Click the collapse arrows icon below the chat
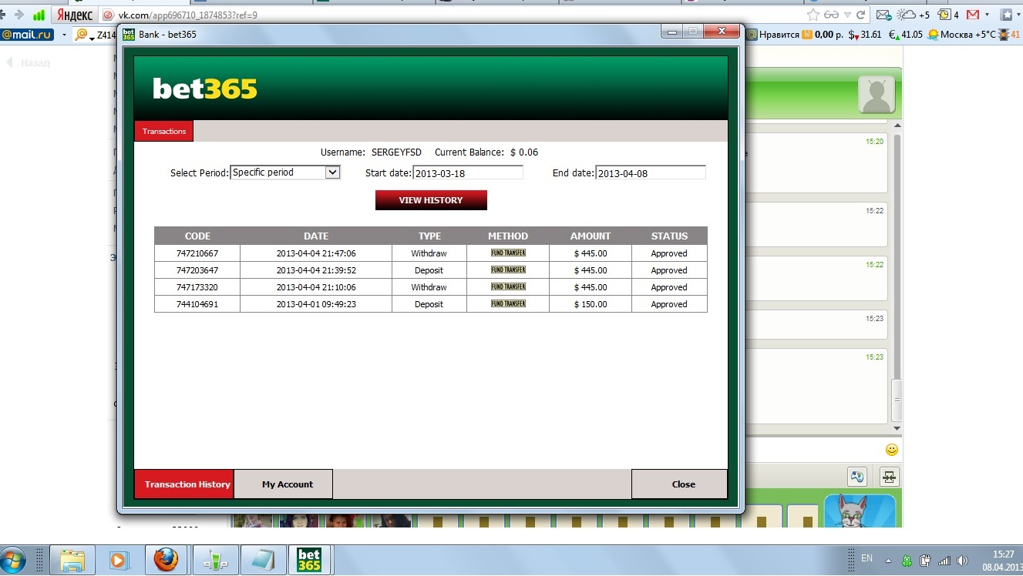1023x576 pixels. (x=890, y=477)
